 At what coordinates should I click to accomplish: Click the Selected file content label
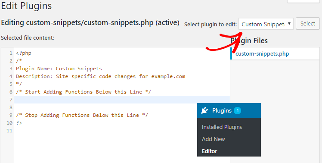[x=28, y=38]
